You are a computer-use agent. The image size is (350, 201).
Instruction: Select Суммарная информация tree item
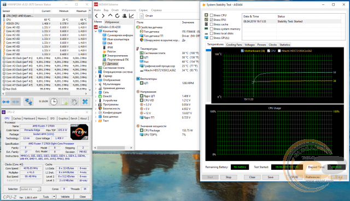point(118,35)
